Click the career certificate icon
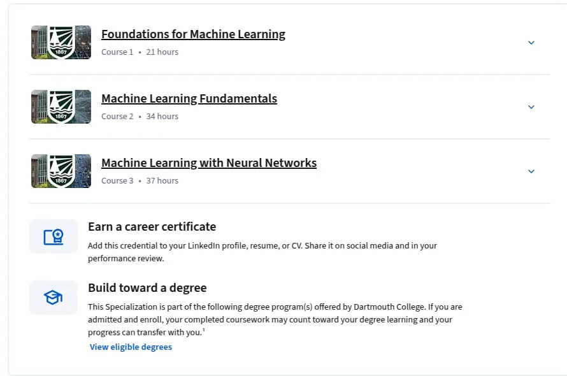567x376 pixels. pyautogui.click(x=54, y=236)
